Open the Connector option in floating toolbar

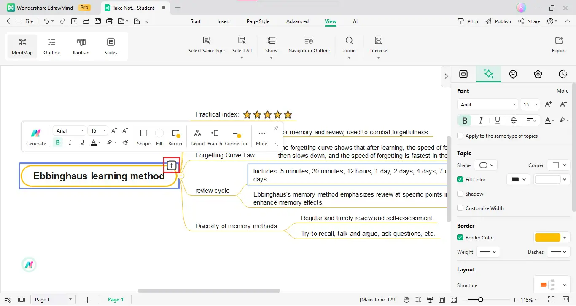tap(236, 137)
